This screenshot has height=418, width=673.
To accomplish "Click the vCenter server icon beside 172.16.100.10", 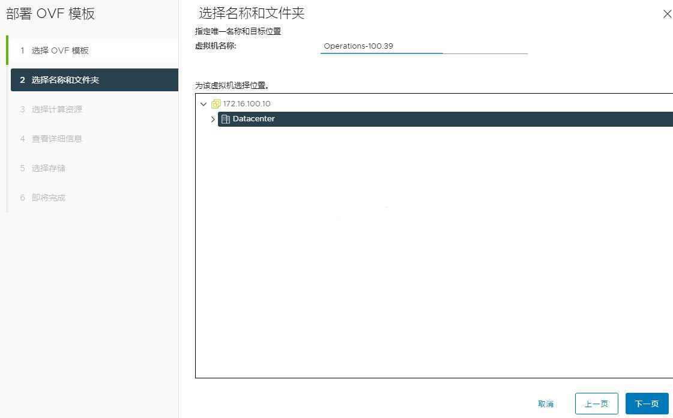I will [216, 104].
